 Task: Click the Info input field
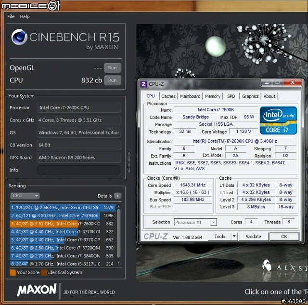pos(78,170)
